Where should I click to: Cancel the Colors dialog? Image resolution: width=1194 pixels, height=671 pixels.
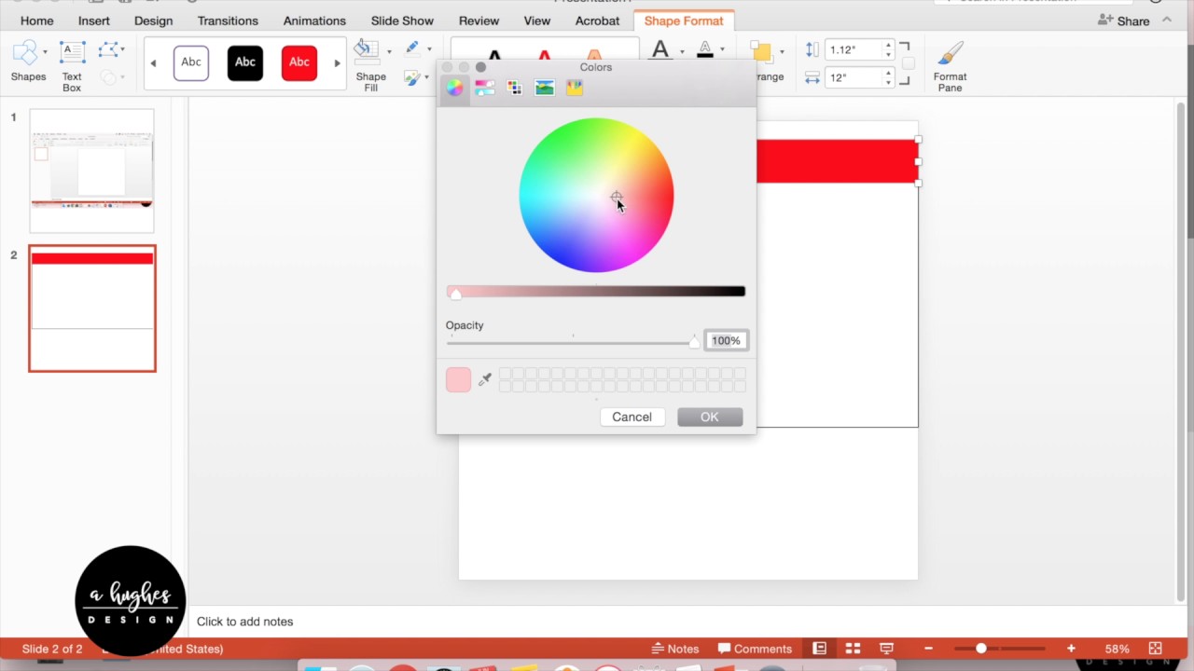[x=632, y=417]
